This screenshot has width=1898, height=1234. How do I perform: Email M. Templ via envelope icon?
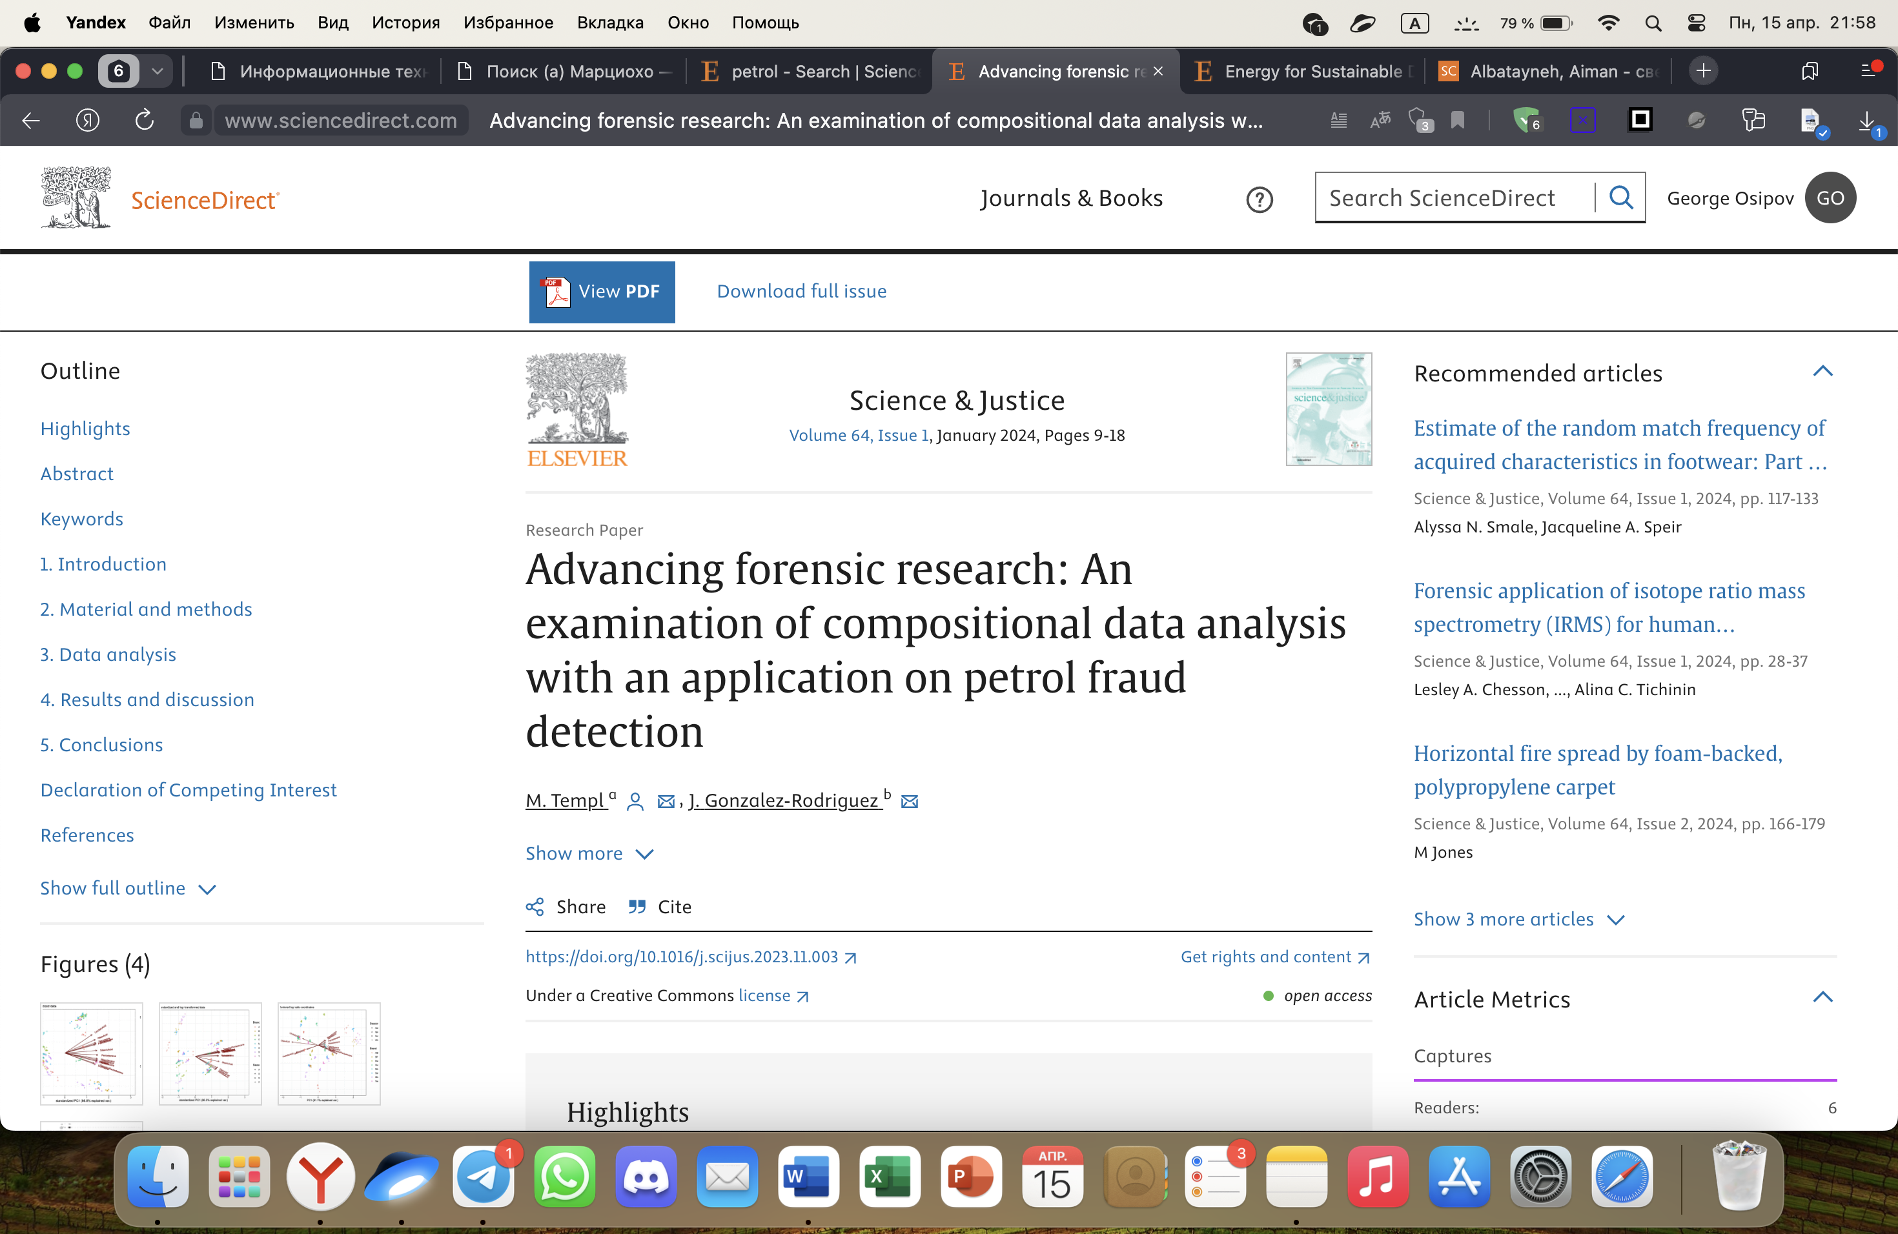point(666,802)
